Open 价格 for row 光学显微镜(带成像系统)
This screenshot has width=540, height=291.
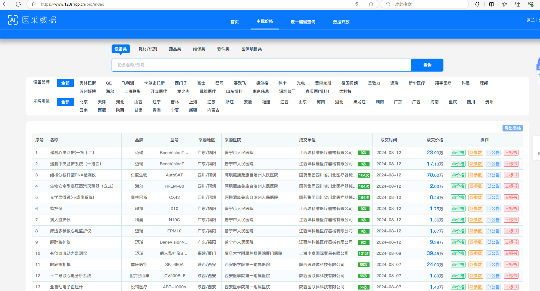[458, 197]
